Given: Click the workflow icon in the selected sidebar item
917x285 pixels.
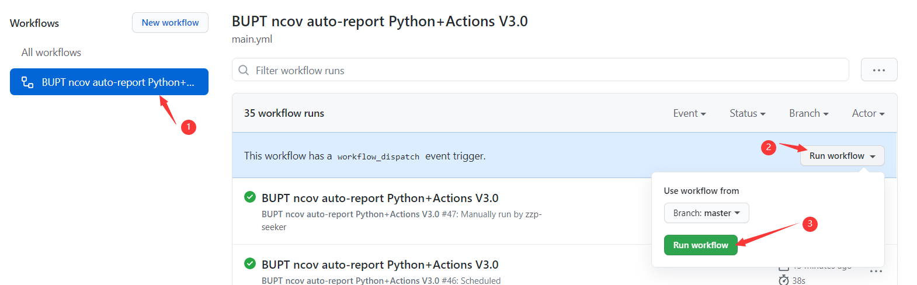Looking at the screenshot, I should click(x=27, y=82).
